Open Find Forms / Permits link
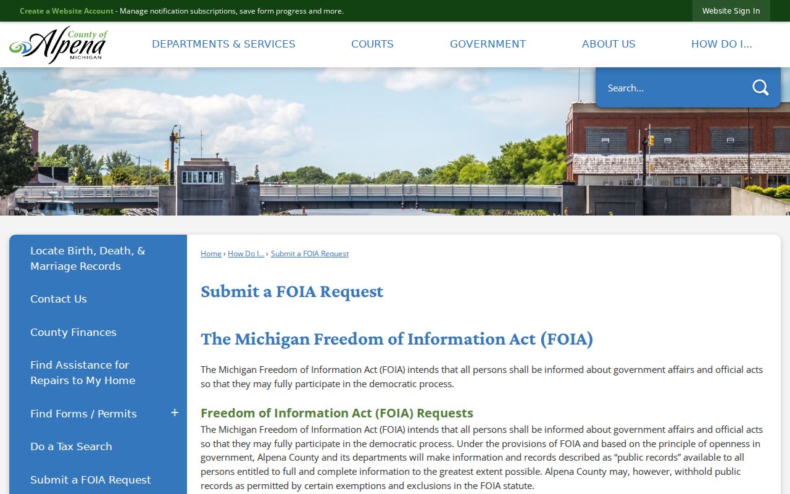Viewport: 790px width, 494px height. coord(83,414)
